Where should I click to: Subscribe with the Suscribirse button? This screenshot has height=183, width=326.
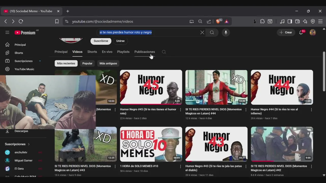coord(101,41)
